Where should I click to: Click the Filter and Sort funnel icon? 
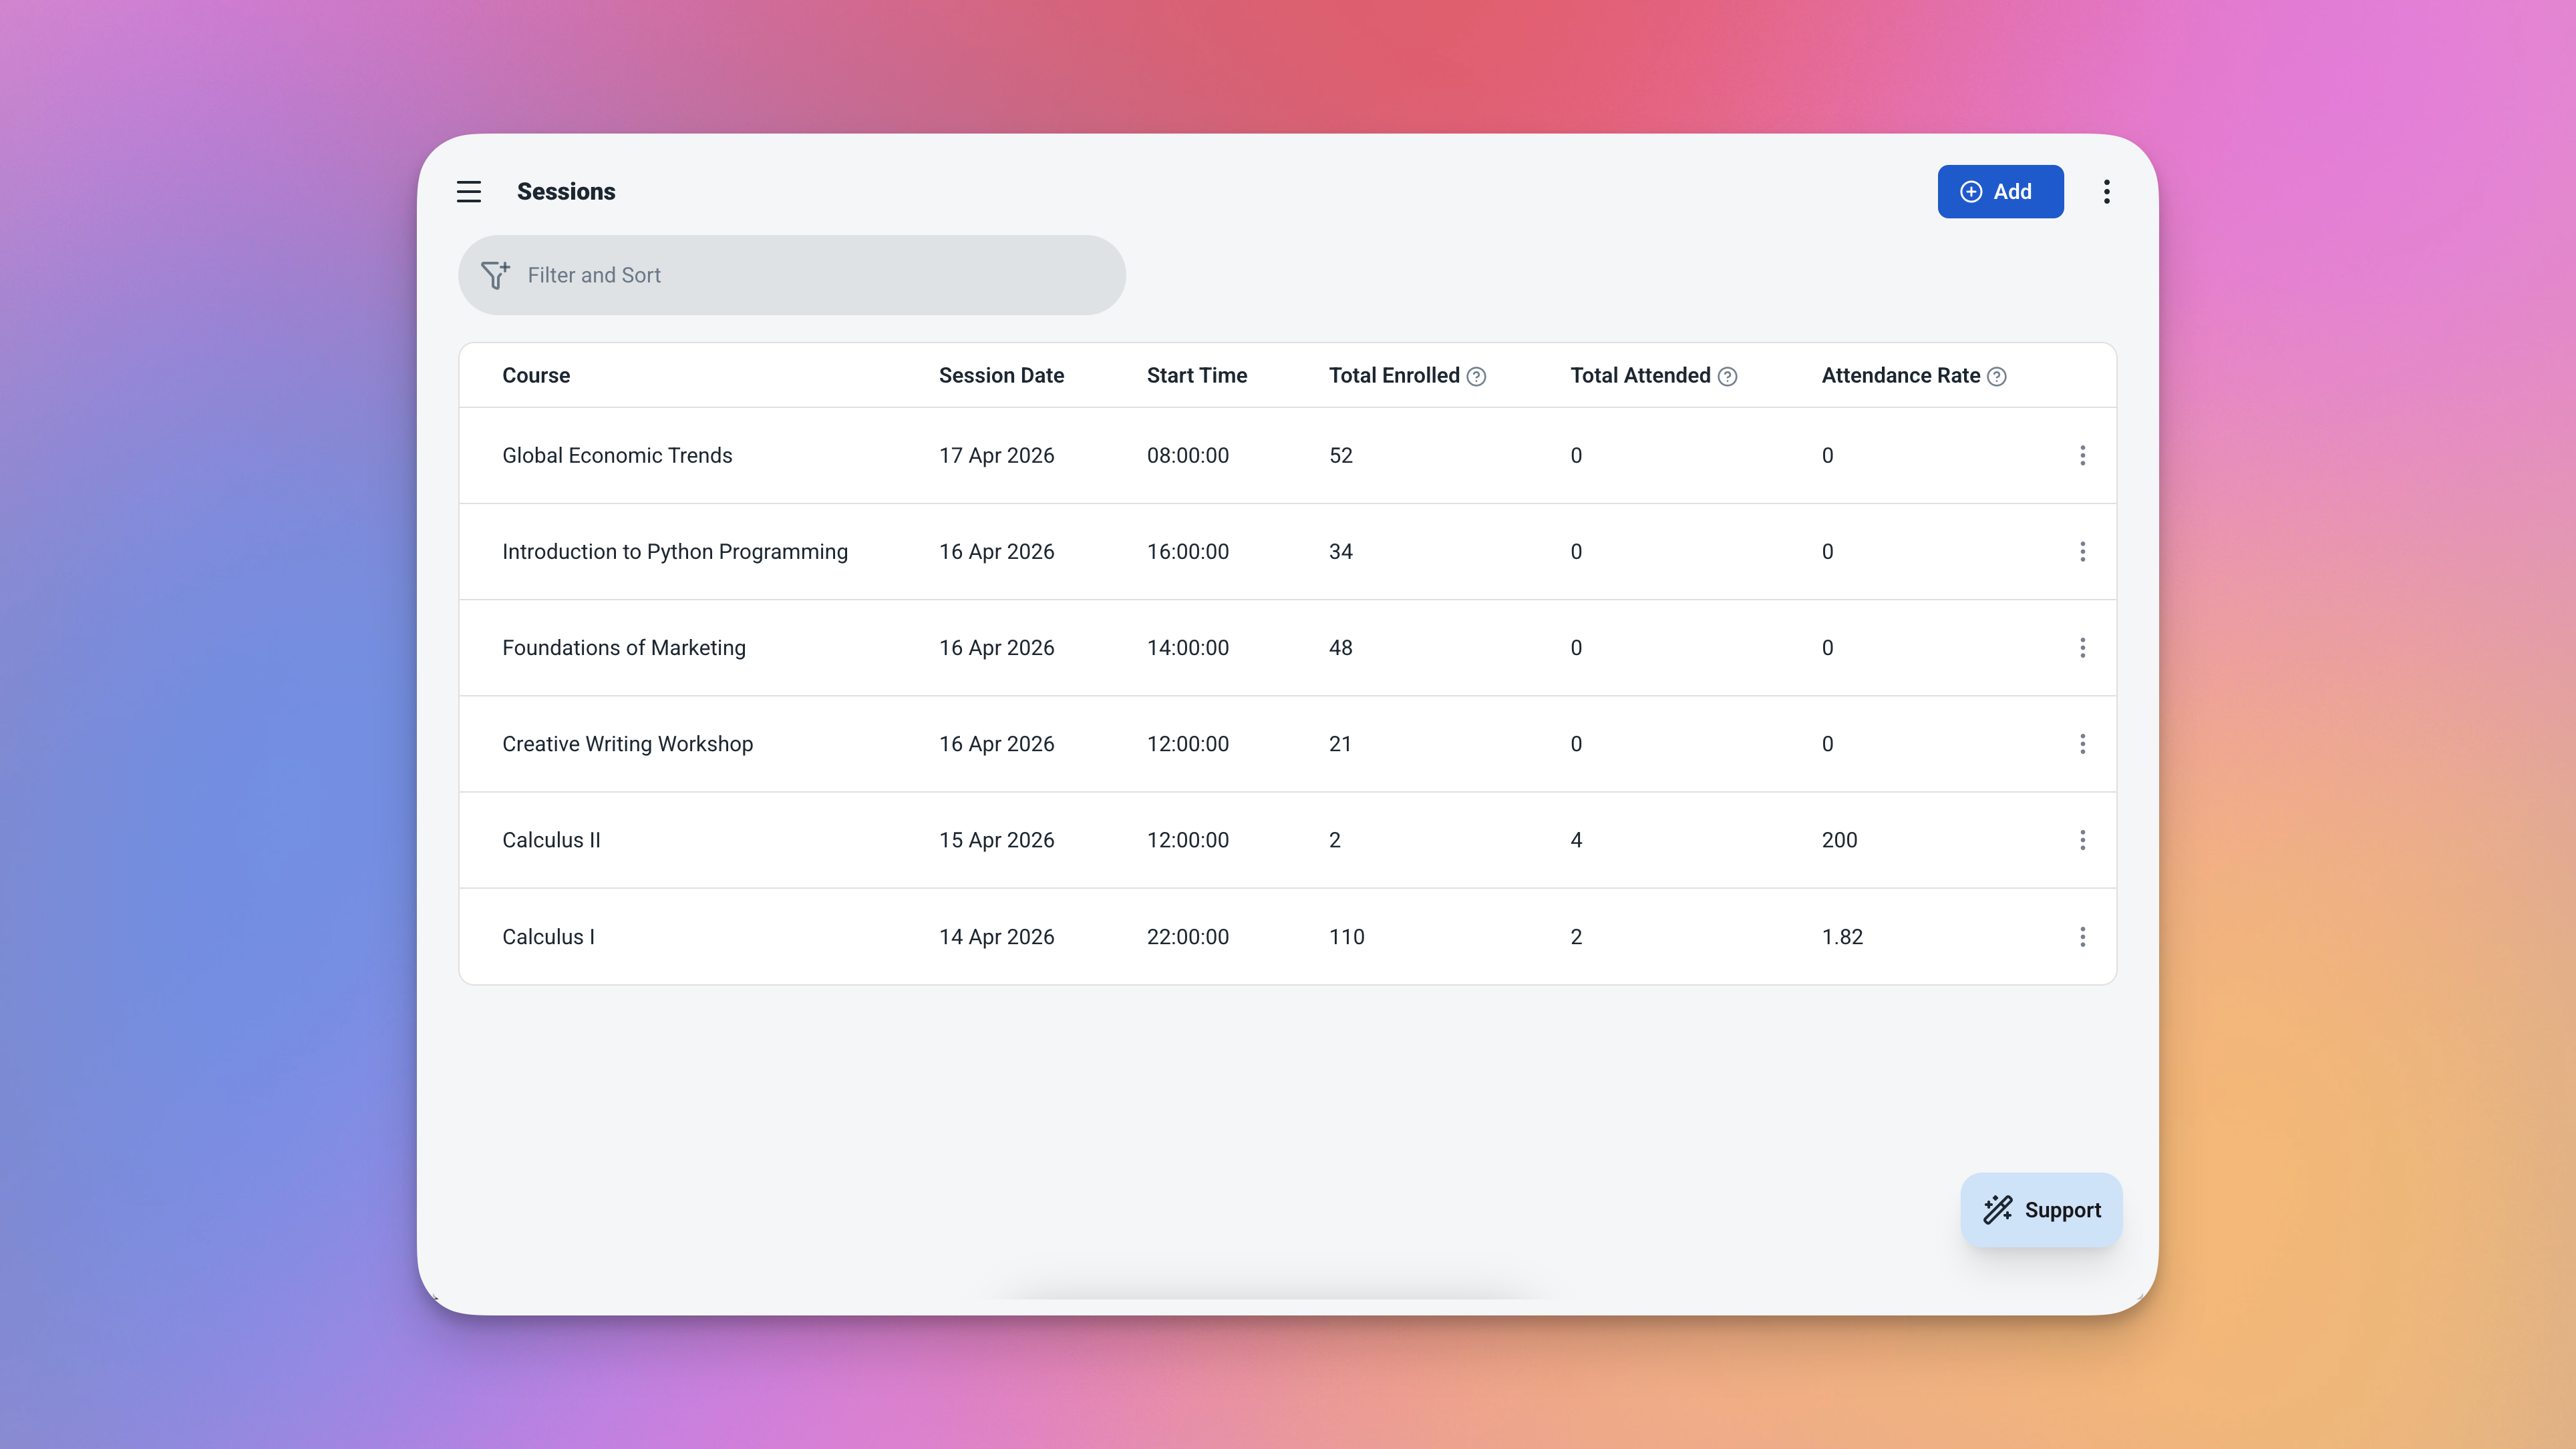495,275
